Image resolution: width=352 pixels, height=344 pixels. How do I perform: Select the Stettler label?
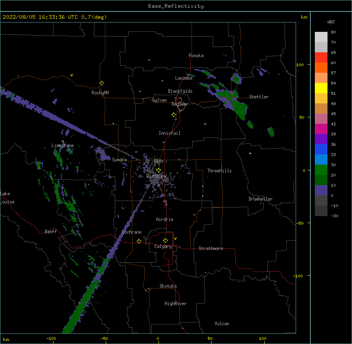click(x=259, y=97)
